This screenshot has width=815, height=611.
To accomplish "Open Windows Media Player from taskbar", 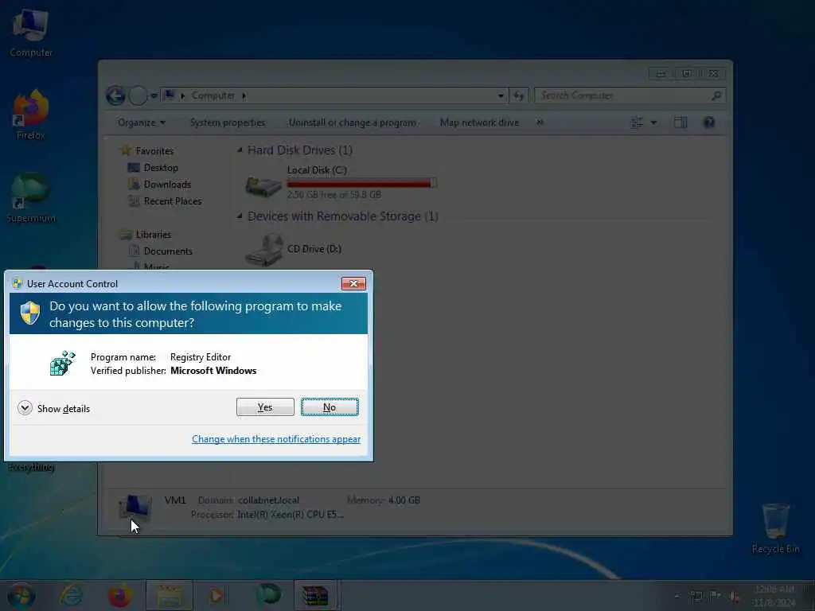I will click(217, 595).
